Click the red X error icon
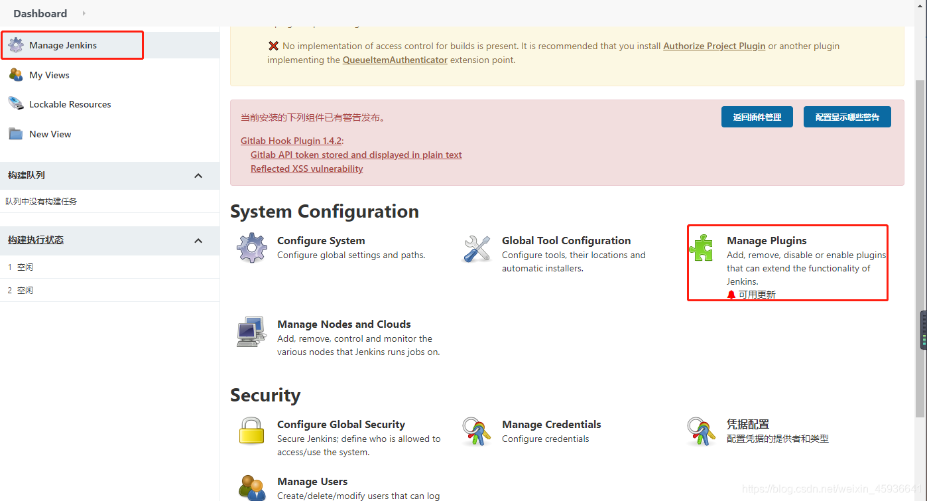The height and width of the screenshot is (501, 927). (x=273, y=46)
